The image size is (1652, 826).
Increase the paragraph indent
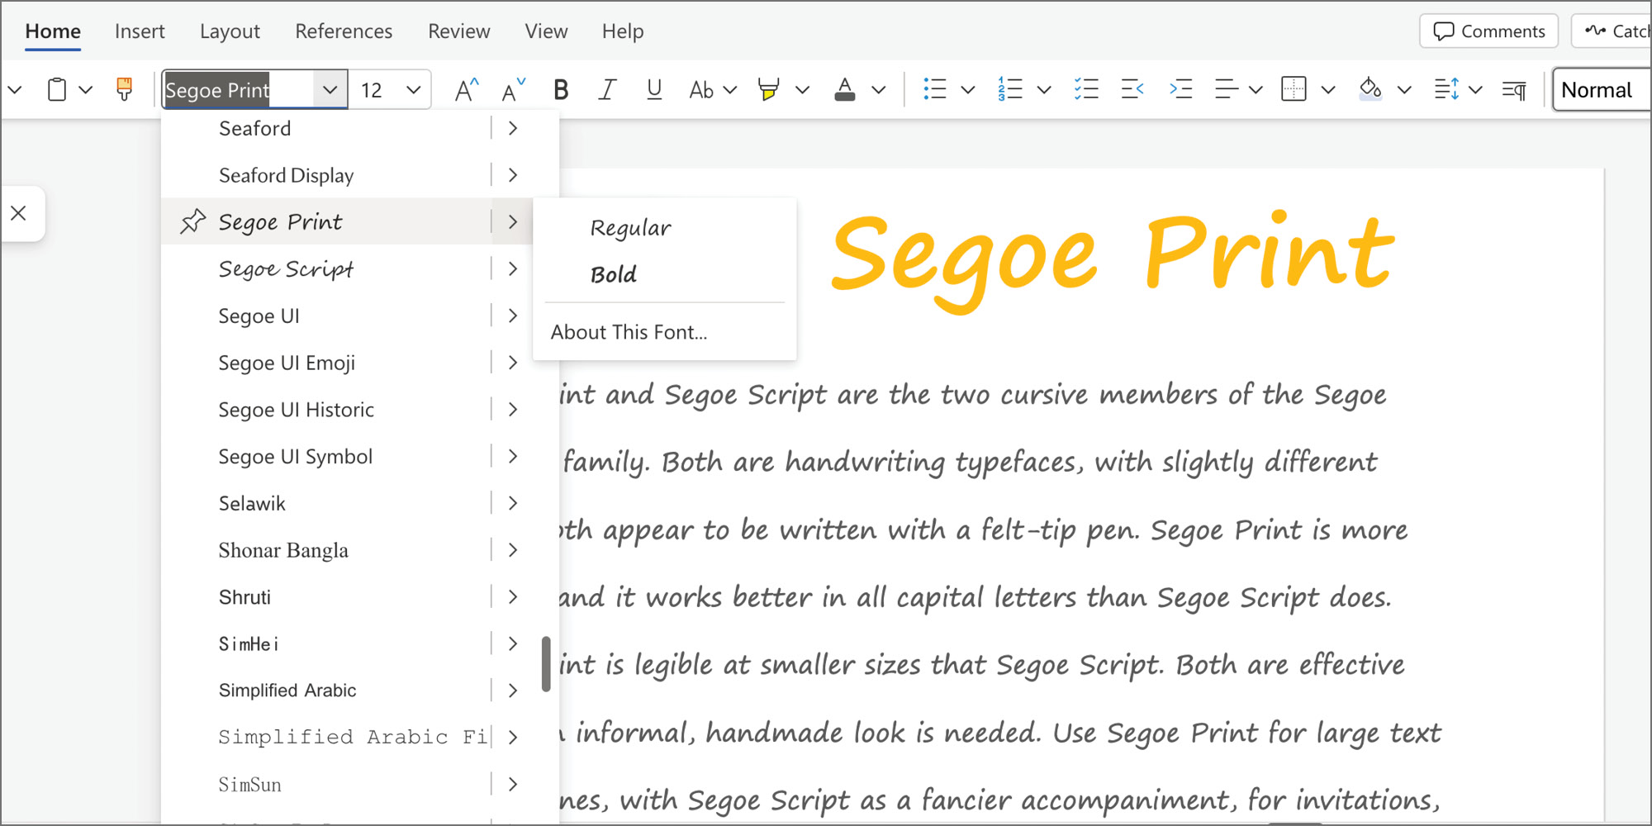pyautogui.click(x=1181, y=89)
